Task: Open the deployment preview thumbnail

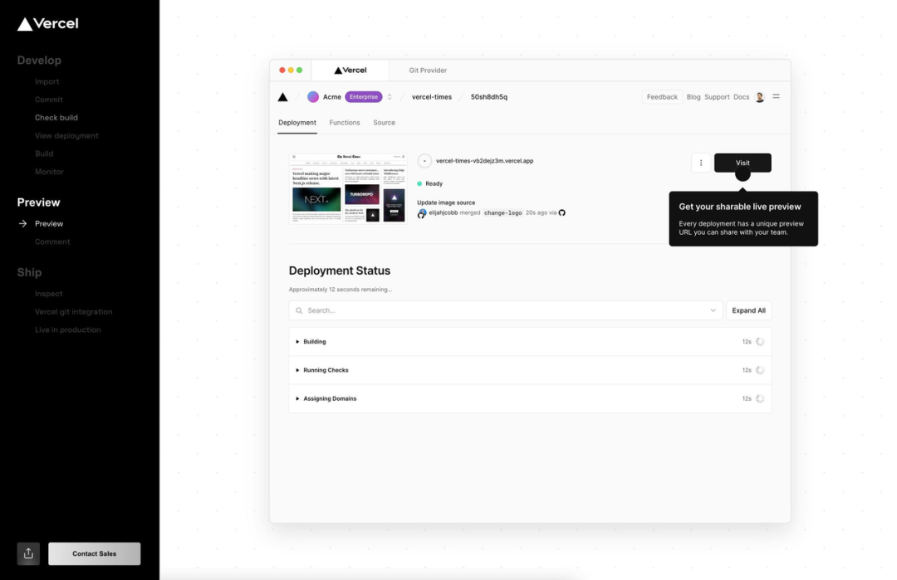Action: [x=348, y=188]
